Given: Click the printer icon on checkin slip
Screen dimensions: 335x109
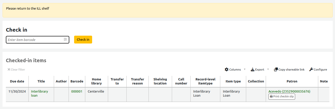Looking at the screenshot, I should point(271,97).
